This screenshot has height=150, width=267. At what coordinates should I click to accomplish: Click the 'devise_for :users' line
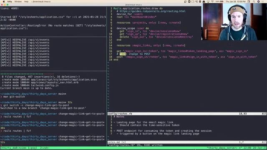pos(130,14)
